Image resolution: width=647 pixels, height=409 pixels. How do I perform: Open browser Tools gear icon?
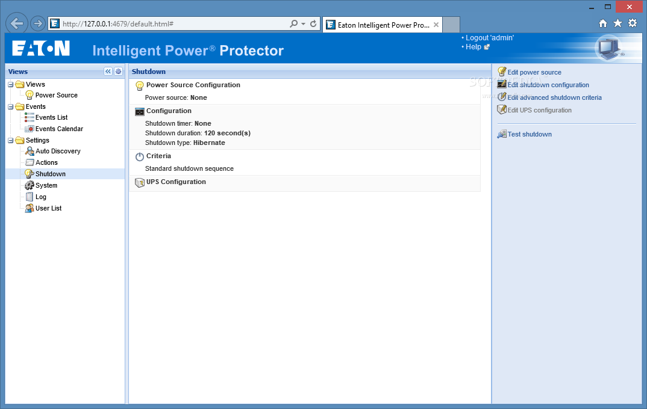click(633, 23)
